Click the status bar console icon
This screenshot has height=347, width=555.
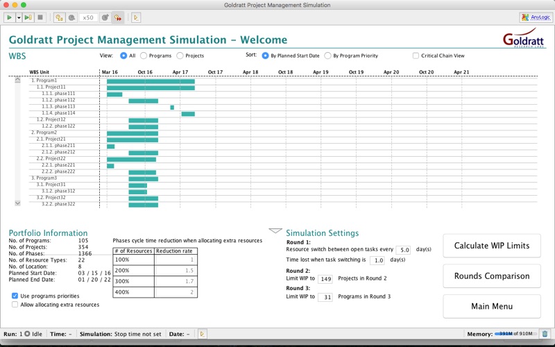click(x=202, y=334)
